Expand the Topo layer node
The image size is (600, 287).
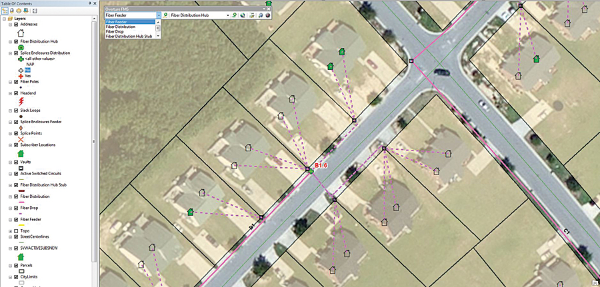click(x=10, y=231)
